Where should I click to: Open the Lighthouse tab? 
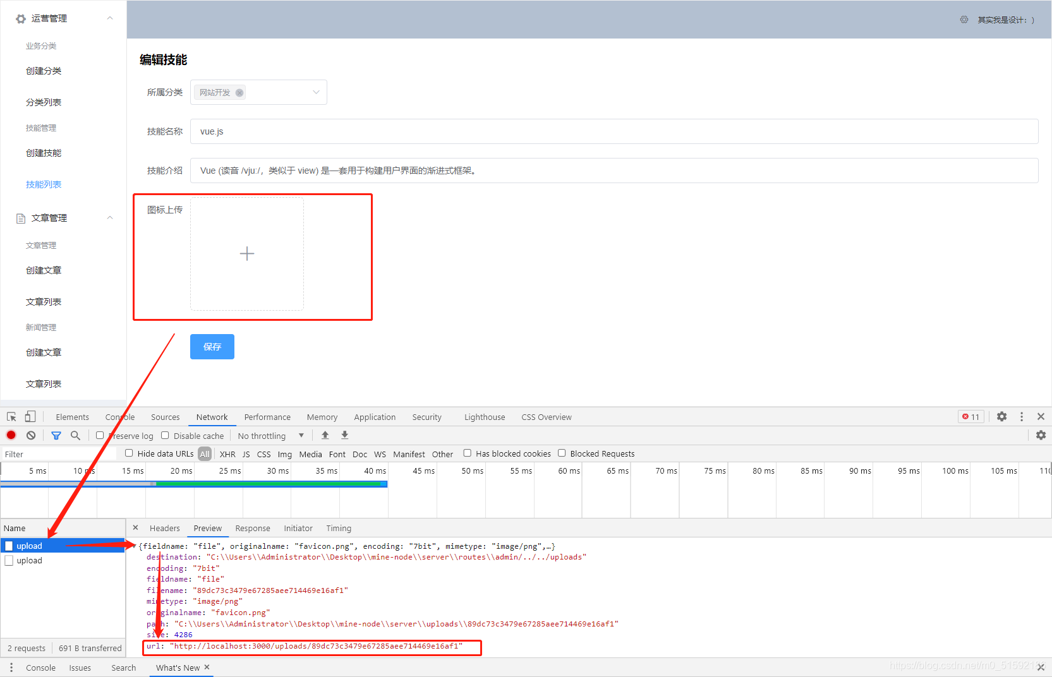coord(485,417)
